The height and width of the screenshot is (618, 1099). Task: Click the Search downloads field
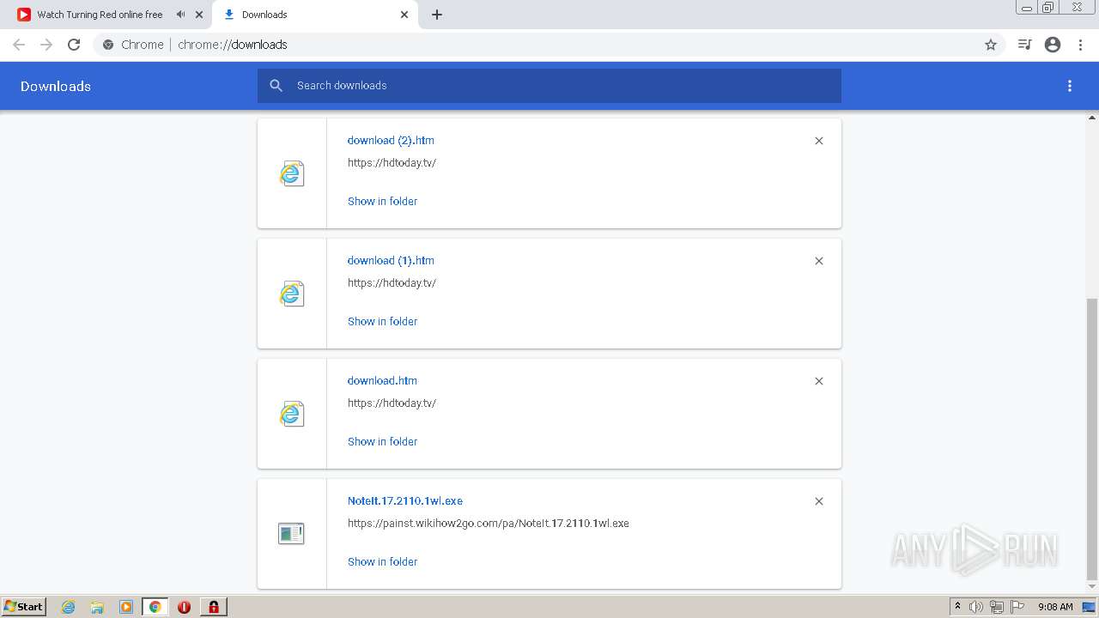click(549, 86)
